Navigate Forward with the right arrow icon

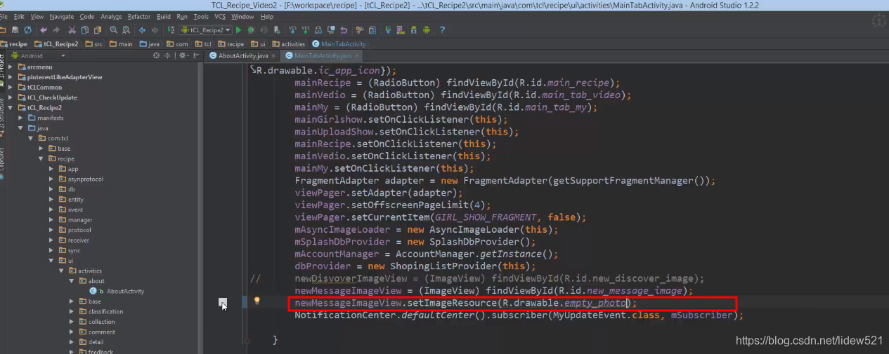click(155, 30)
